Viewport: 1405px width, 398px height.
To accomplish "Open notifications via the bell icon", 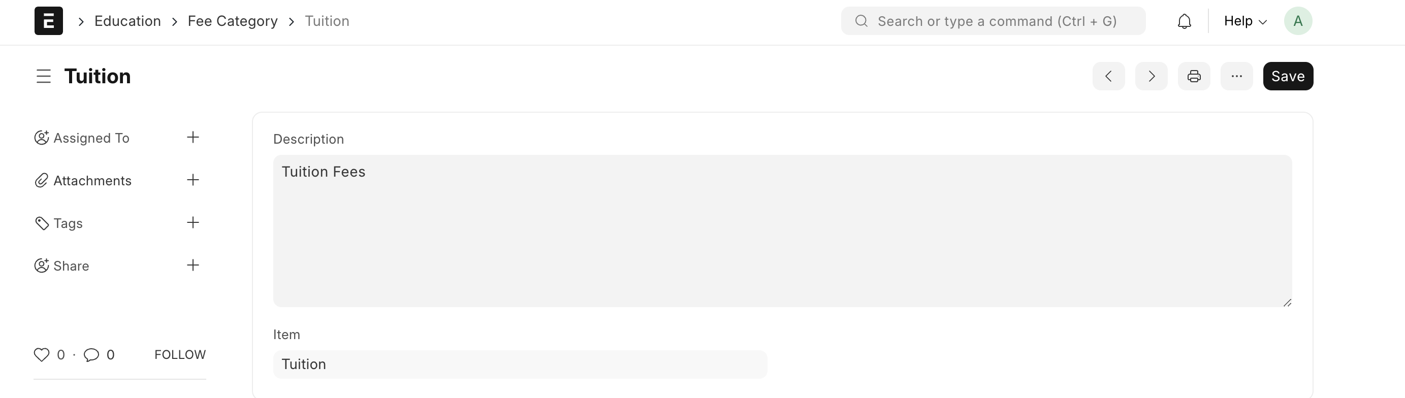I will 1184,21.
